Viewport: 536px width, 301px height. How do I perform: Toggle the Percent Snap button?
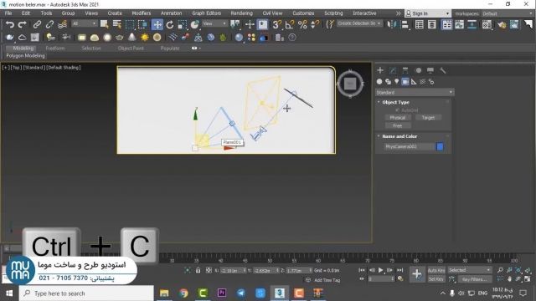click(302, 24)
